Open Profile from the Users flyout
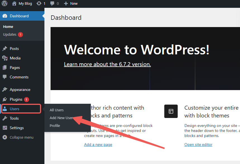 [55, 126]
